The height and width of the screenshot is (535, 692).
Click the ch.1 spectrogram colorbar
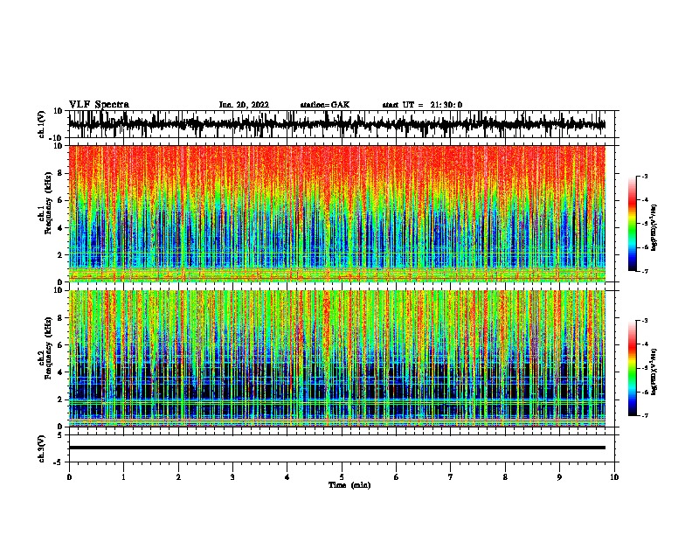632,224
